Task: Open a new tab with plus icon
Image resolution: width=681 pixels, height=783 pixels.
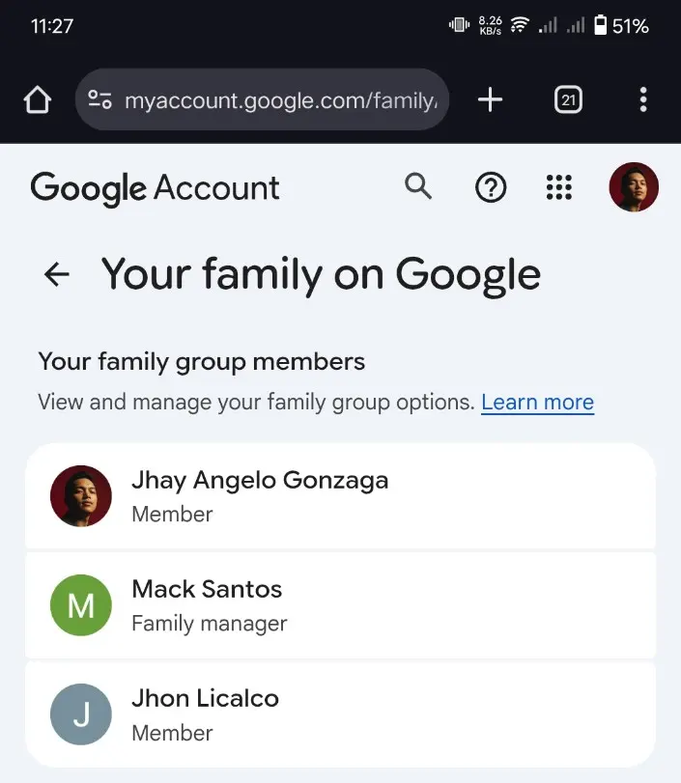Action: pos(490,99)
